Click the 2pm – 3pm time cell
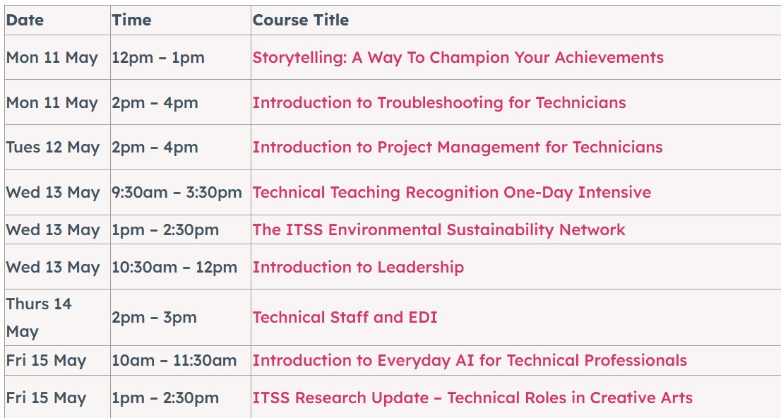781x418 pixels. (154, 318)
